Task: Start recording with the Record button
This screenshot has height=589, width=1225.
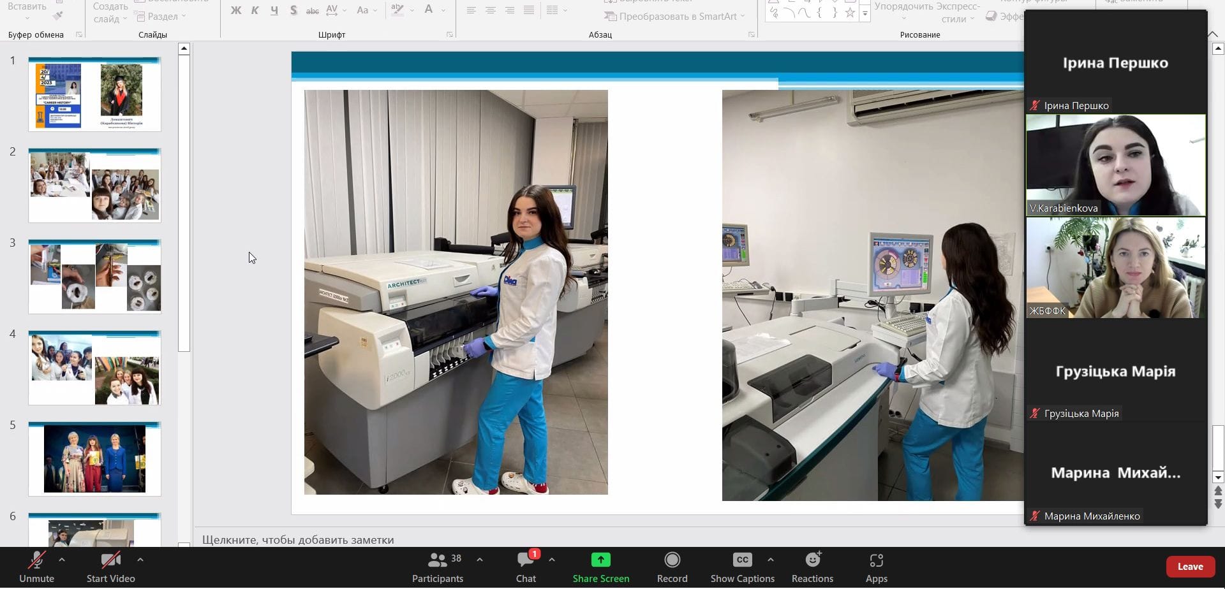Action: click(x=672, y=567)
